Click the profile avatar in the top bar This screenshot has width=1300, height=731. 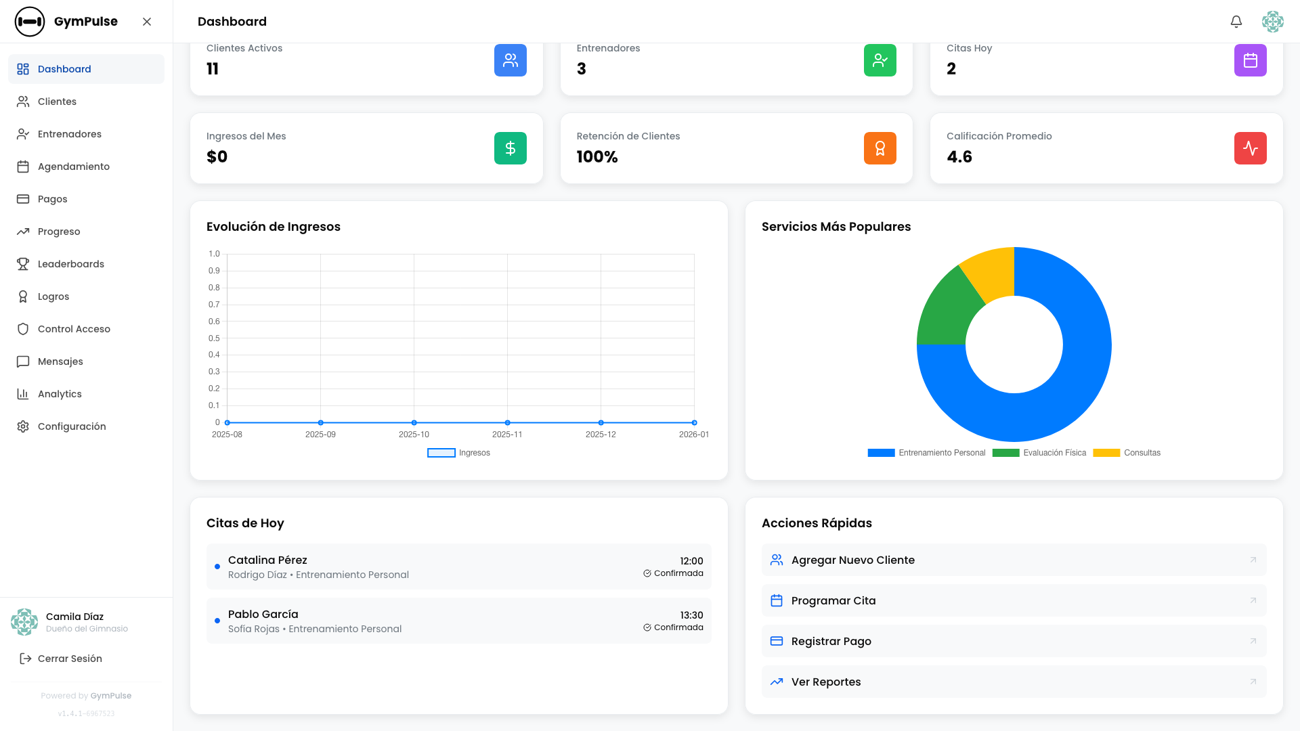[x=1273, y=22]
